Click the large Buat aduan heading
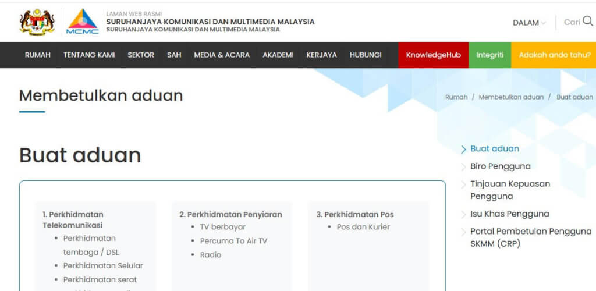The image size is (596, 291). click(80, 155)
